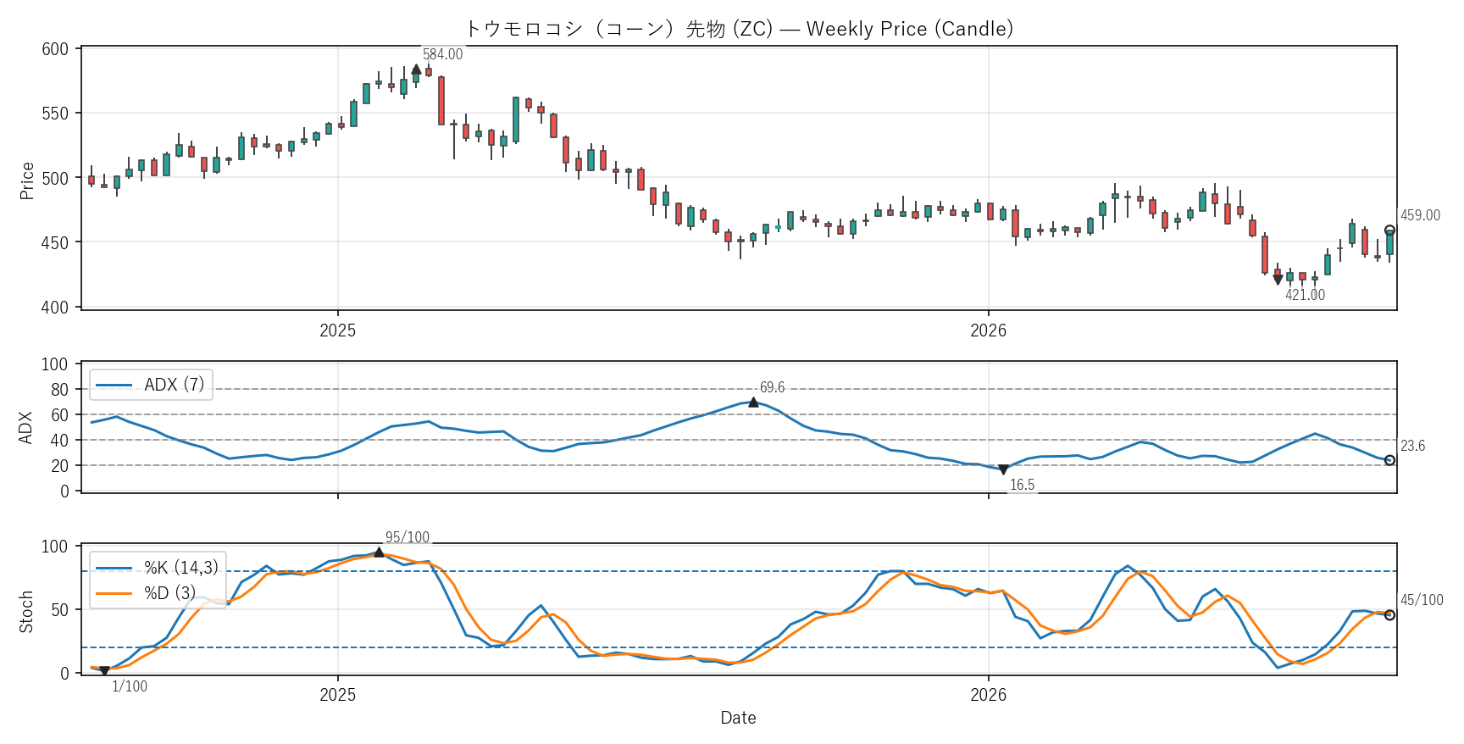The image size is (1464, 744).
Task: Select the 60 tick on the ADX axis
Action: pyautogui.click(x=60, y=415)
